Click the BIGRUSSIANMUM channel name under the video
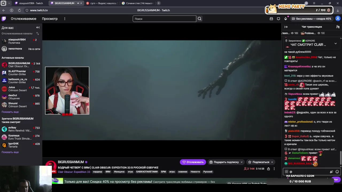Screen dimensions: 342x192 point(71,162)
